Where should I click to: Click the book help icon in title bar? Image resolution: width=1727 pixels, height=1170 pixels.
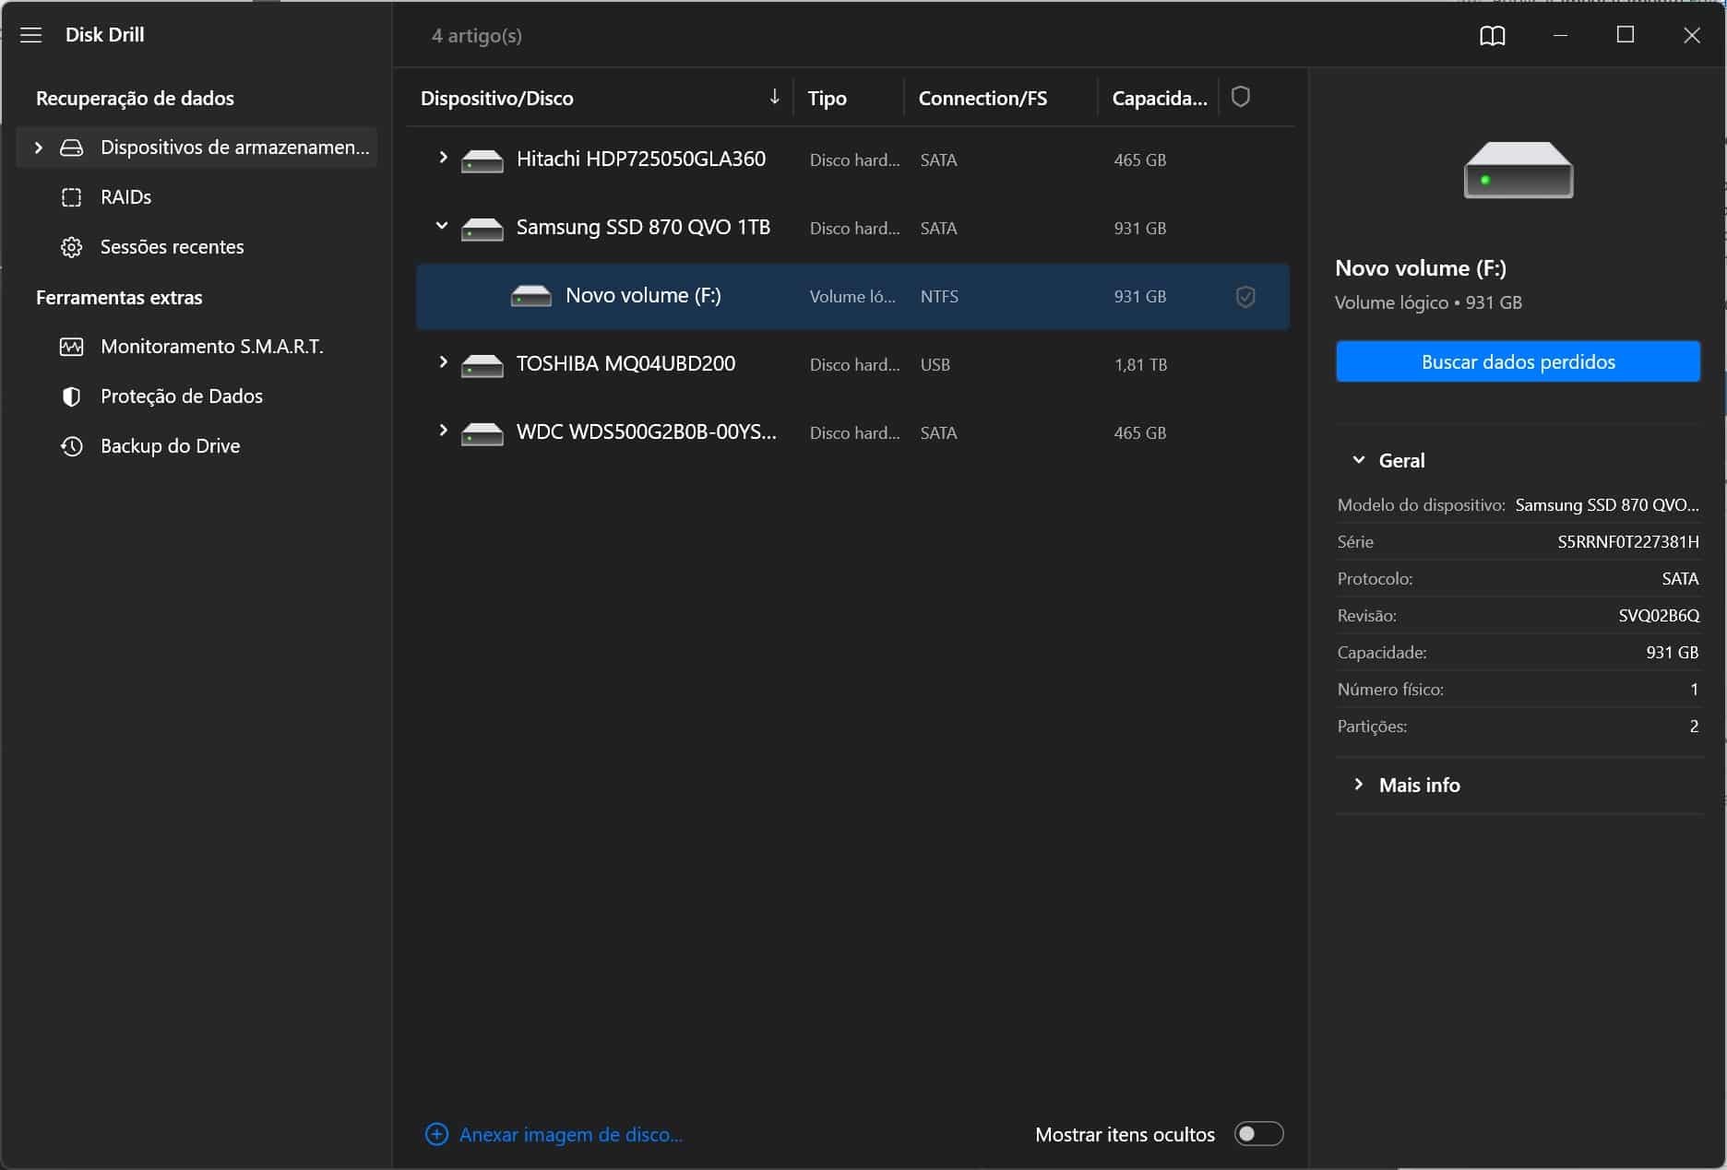(1492, 36)
